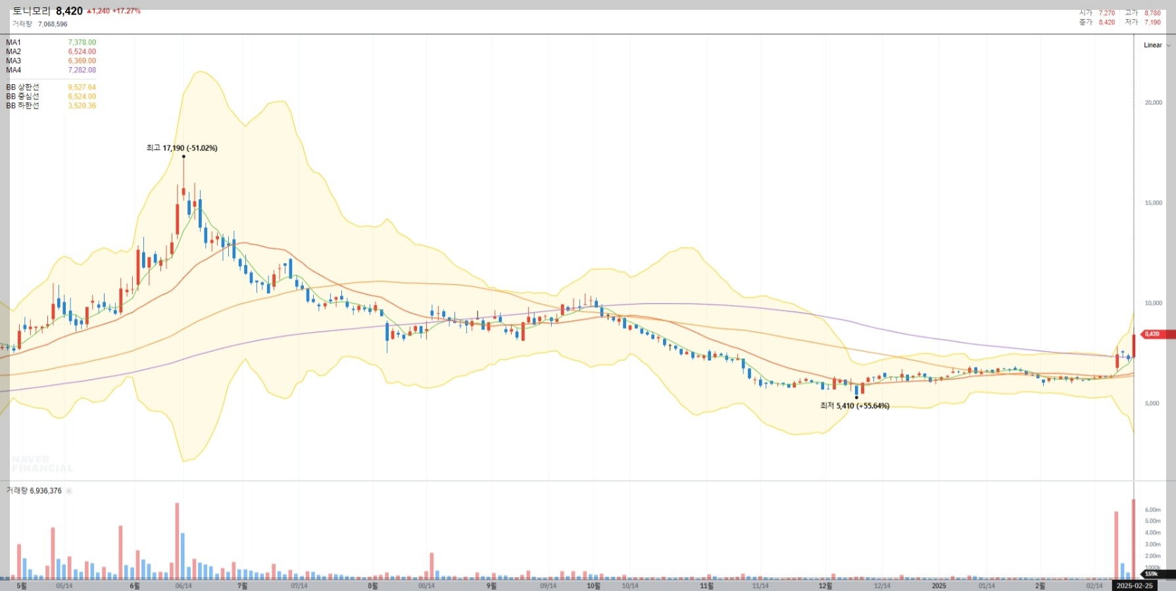This screenshot has width=1176, height=591.
Task: Click the 시가 7,270 opening price
Action: (1097, 13)
